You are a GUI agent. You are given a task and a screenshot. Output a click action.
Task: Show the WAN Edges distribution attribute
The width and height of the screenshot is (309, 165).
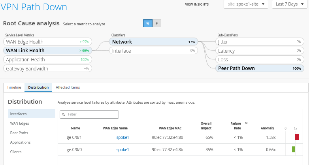[19, 123]
